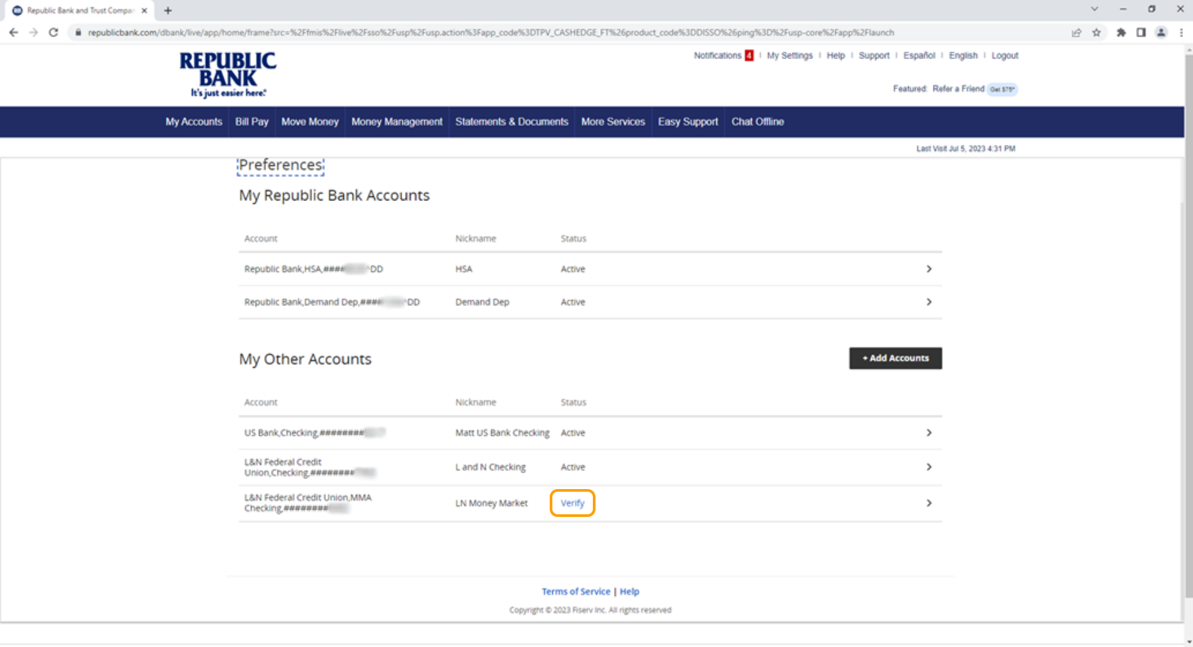
Task: Open the More Services menu
Action: (613, 122)
